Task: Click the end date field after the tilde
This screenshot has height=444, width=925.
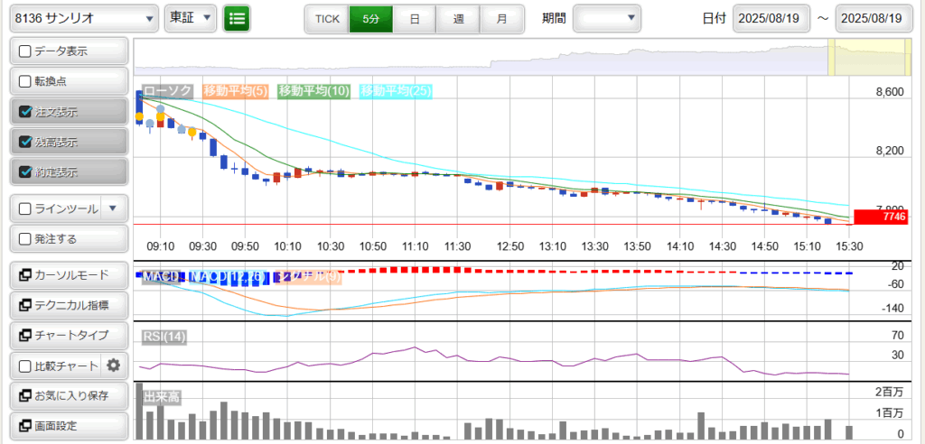Action: (x=873, y=18)
